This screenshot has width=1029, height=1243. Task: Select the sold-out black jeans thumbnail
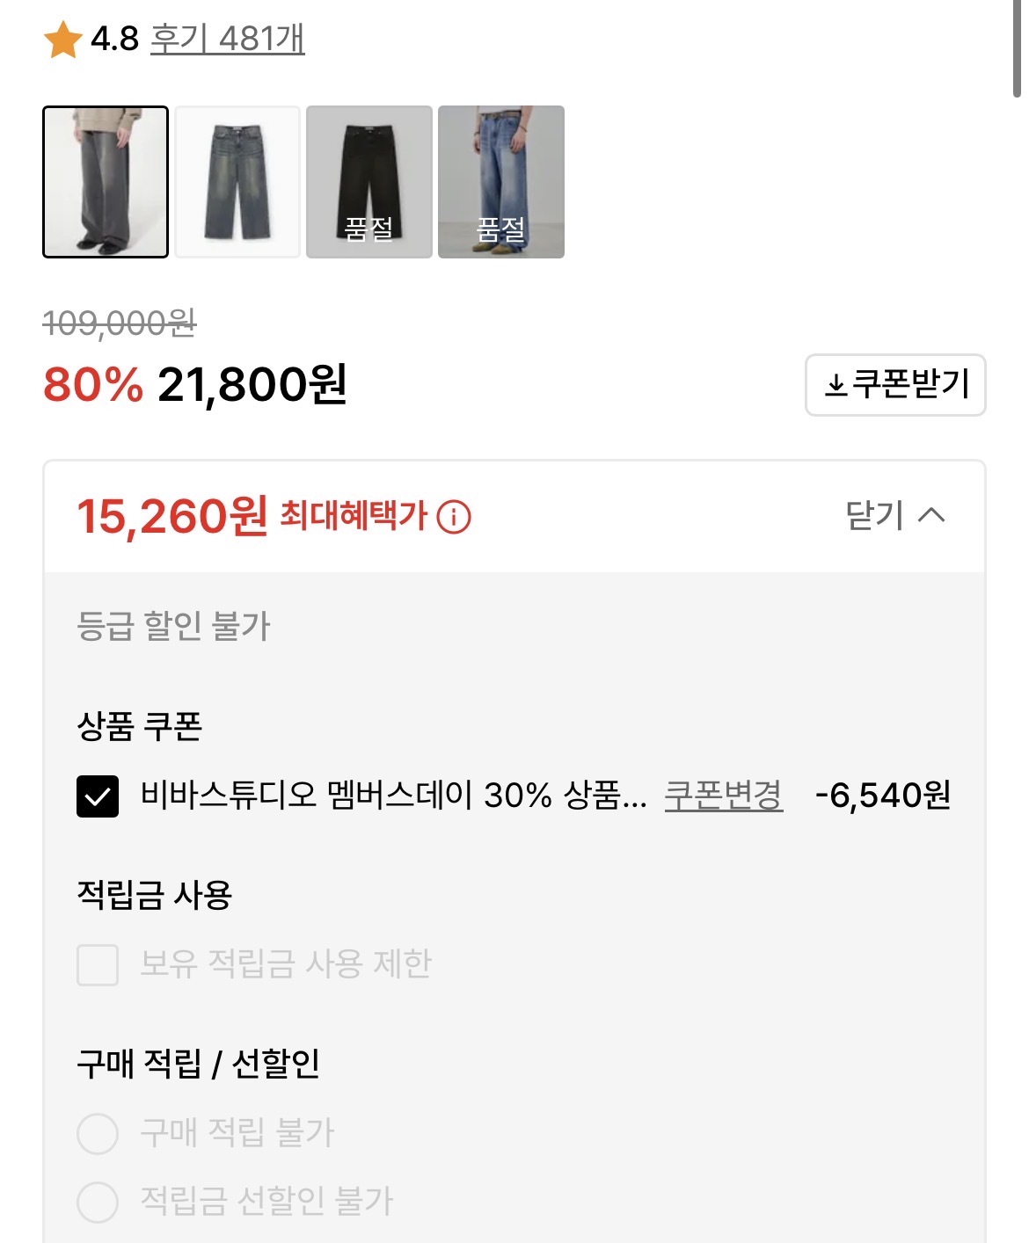point(369,182)
